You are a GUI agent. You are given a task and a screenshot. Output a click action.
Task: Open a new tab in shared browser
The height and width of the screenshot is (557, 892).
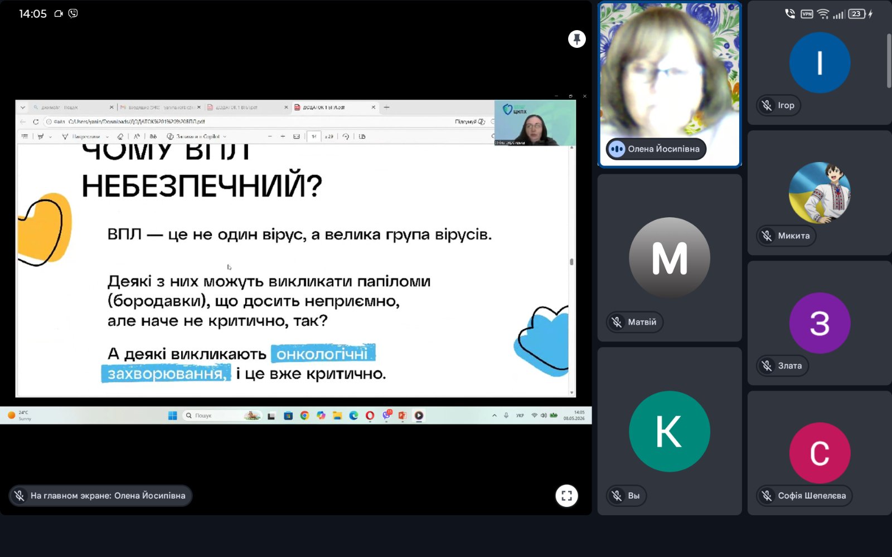click(386, 108)
